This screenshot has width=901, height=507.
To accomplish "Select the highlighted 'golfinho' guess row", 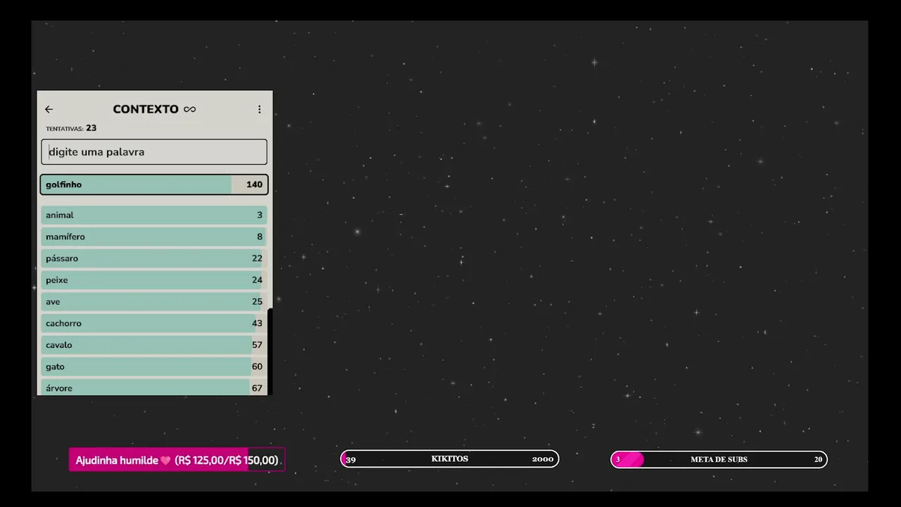I will [154, 184].
